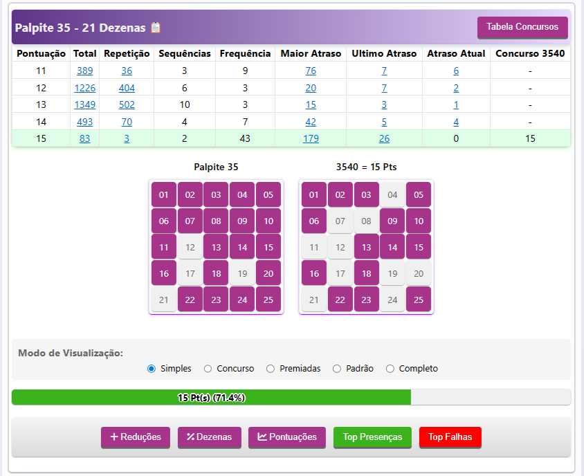Select the Simples visualization mode
The height and width of the screenshot is (476, 584).
pyautogui.click(x=152, y=369)
